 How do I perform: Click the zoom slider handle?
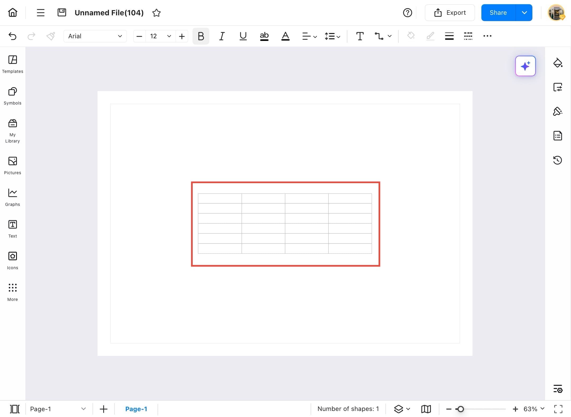click(461, 409)
